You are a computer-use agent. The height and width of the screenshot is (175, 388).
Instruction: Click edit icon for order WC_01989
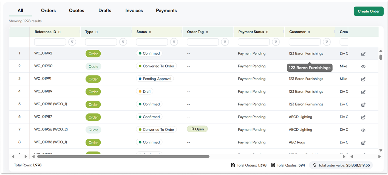tap(363, 92)
